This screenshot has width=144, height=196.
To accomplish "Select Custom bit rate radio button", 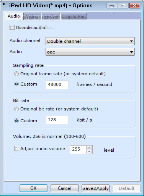I will point(16,121).
